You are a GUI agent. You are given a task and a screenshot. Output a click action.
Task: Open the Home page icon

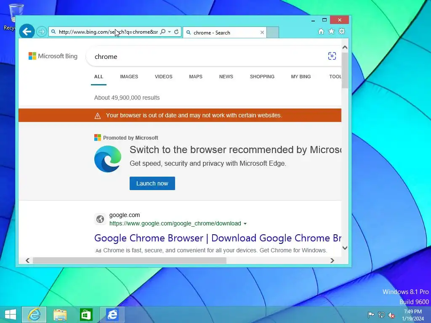321,31
